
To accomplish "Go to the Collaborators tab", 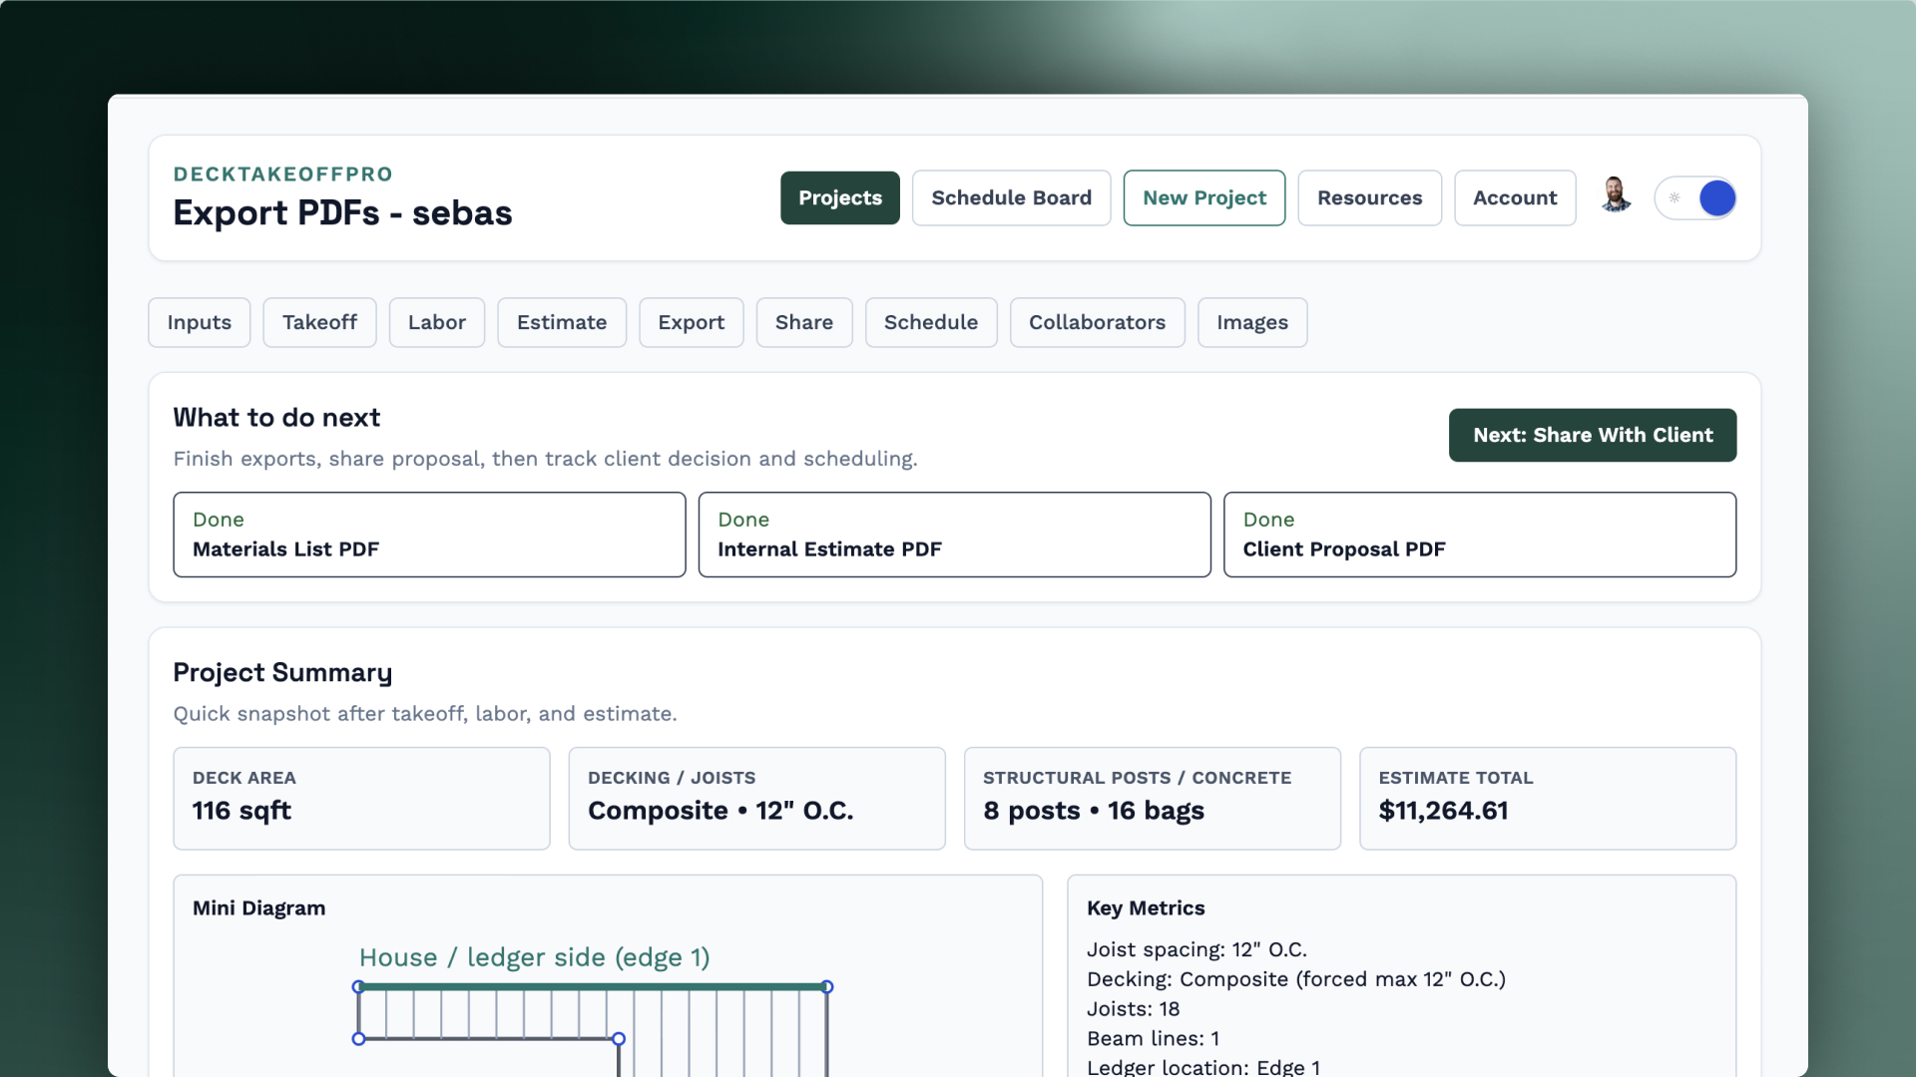I will (x=1097, y=322).
